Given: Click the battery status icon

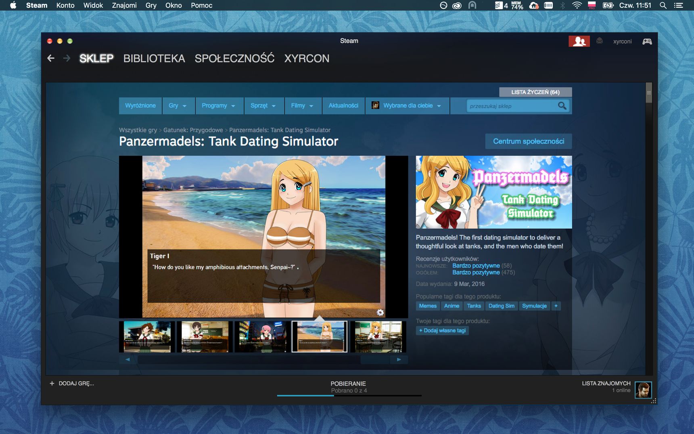Looking at the screenshot, I should tap(608, 5).
